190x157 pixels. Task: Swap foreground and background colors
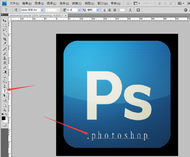click(6, 114)
